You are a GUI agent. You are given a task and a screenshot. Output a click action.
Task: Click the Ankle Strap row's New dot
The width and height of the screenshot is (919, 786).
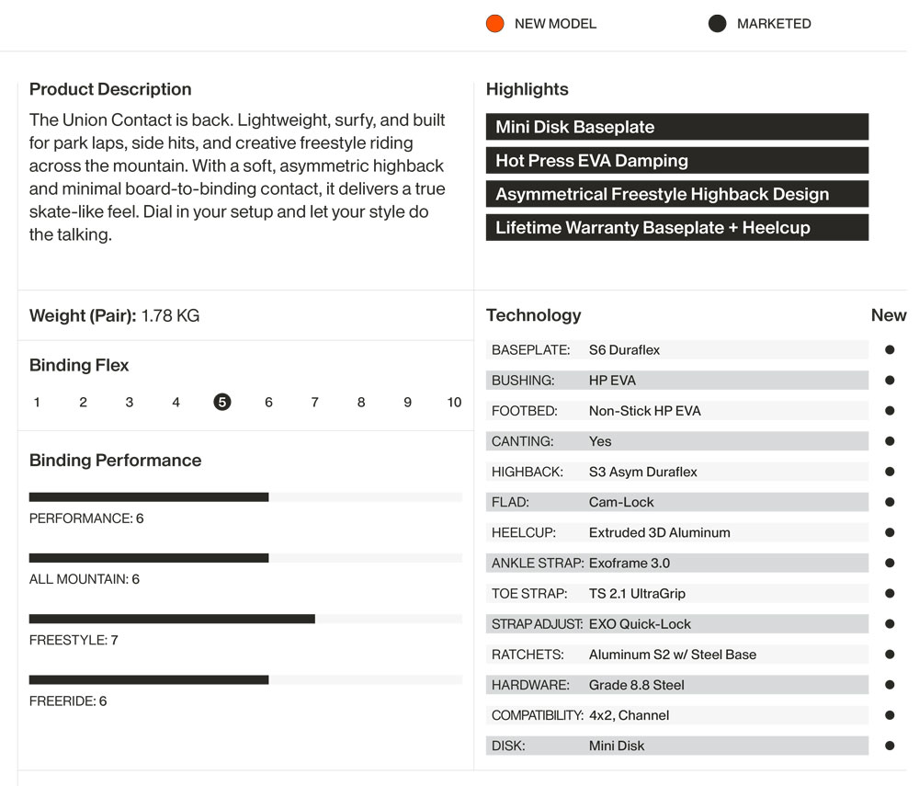(890, 563)
